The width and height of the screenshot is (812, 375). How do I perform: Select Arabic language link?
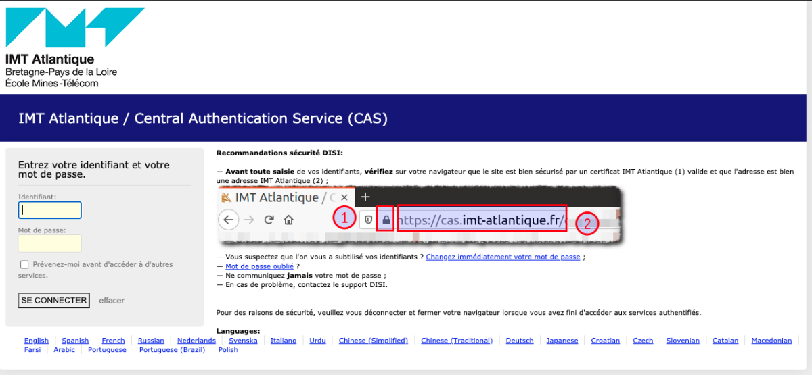(64, 350)
